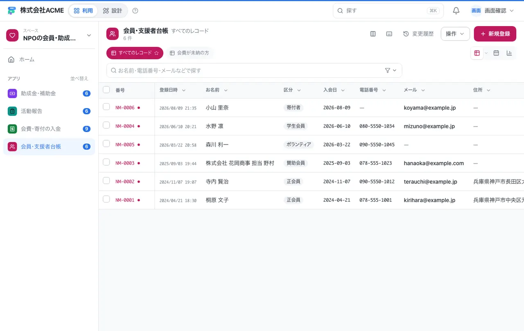The width and height of the screenshot is (524, 331).
Task: Select the table view icon
Action: point(477,53)
